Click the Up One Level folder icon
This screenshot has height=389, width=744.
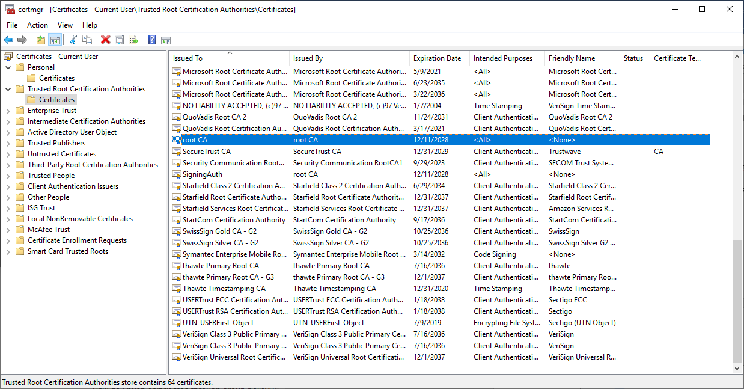point(40,40)
